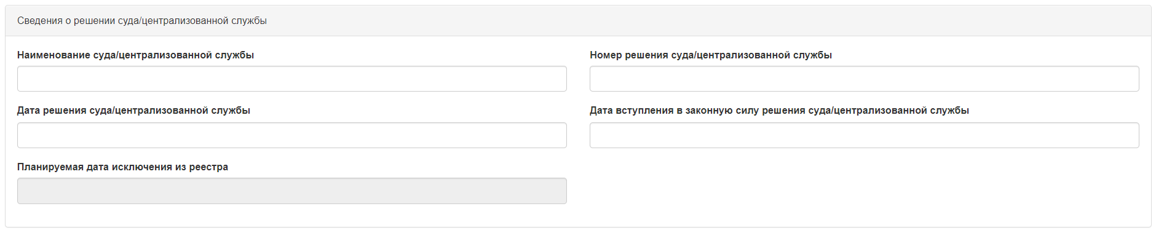Screen dimensions: 1156x233
Task: Click the empty grey panel header bar
Action: 707,21
